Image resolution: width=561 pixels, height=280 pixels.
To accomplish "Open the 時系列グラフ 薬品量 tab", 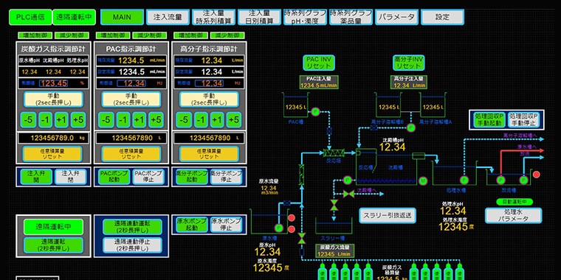I will point(351,17).
